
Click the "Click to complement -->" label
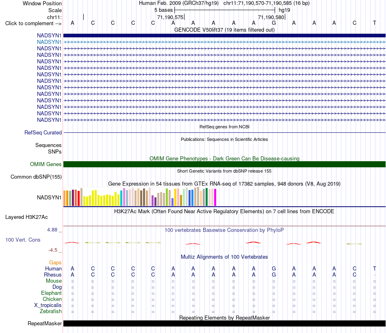click(x=33, y=24)
